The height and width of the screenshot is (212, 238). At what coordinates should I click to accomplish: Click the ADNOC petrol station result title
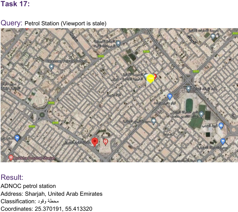(x=28, y=186)
